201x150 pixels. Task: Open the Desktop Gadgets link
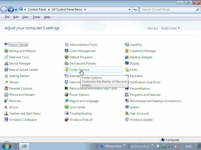click(x=141, y=57)
